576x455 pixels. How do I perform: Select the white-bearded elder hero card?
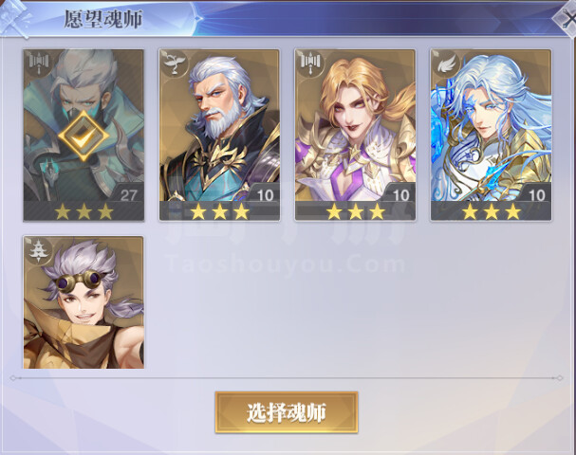pos(219,135)
